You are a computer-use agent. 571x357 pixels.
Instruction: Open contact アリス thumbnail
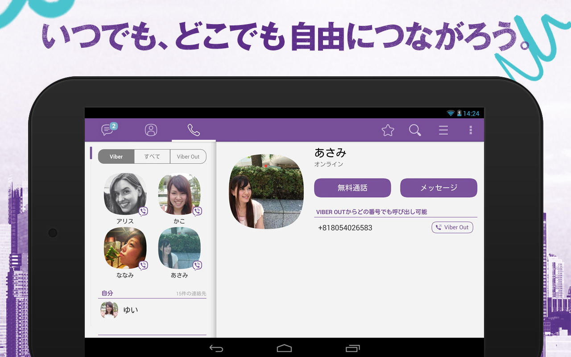(x=125, y=194)
